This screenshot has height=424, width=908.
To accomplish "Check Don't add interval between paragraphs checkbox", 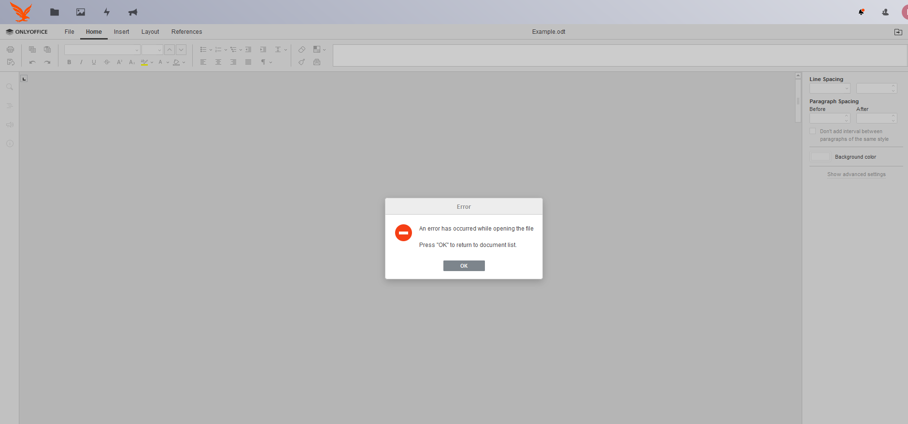I will [x=813, y=131].
